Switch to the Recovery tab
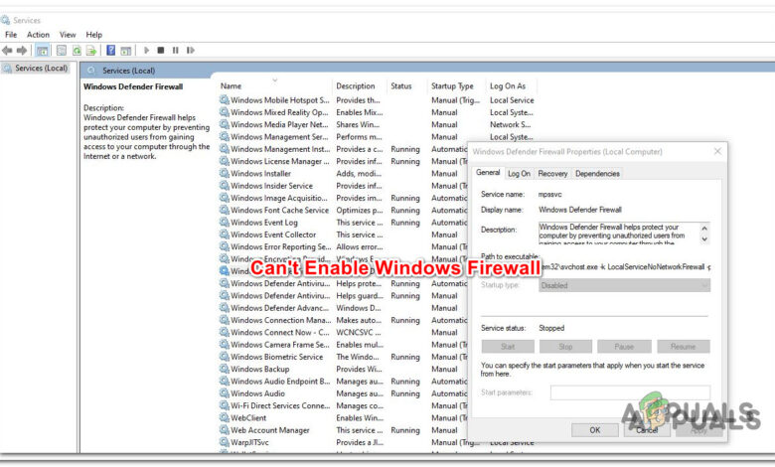Image resolution: width=775 pixels, height=467 pixels. [552, 174]
